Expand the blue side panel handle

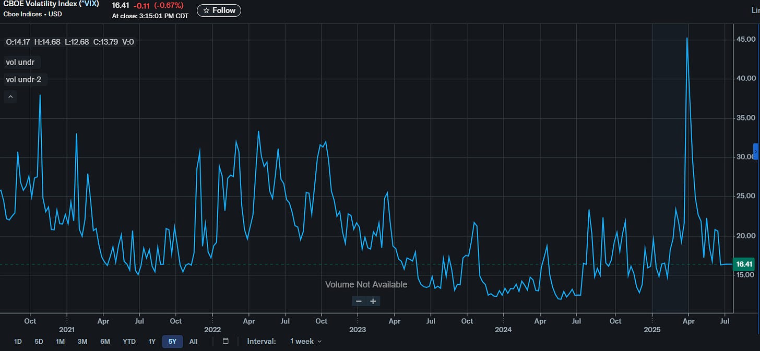click(756, 151)
